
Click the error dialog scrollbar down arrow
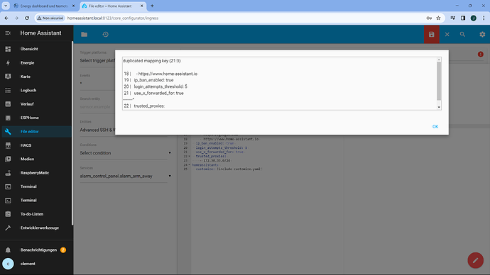click(439, 107)
